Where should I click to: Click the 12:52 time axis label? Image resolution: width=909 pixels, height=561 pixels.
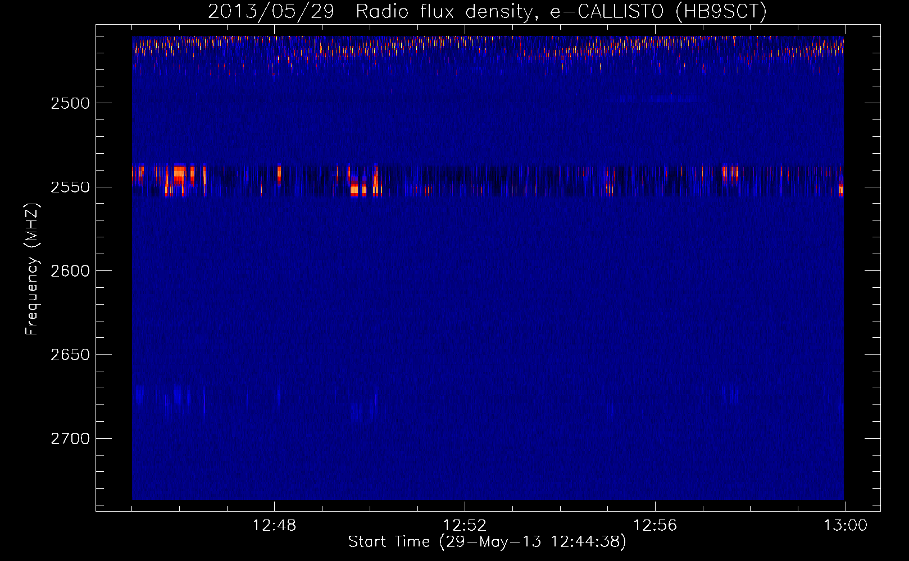(x=465, y=526)
